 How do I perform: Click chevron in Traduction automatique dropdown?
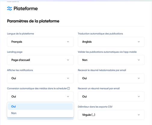coord(139,42)
